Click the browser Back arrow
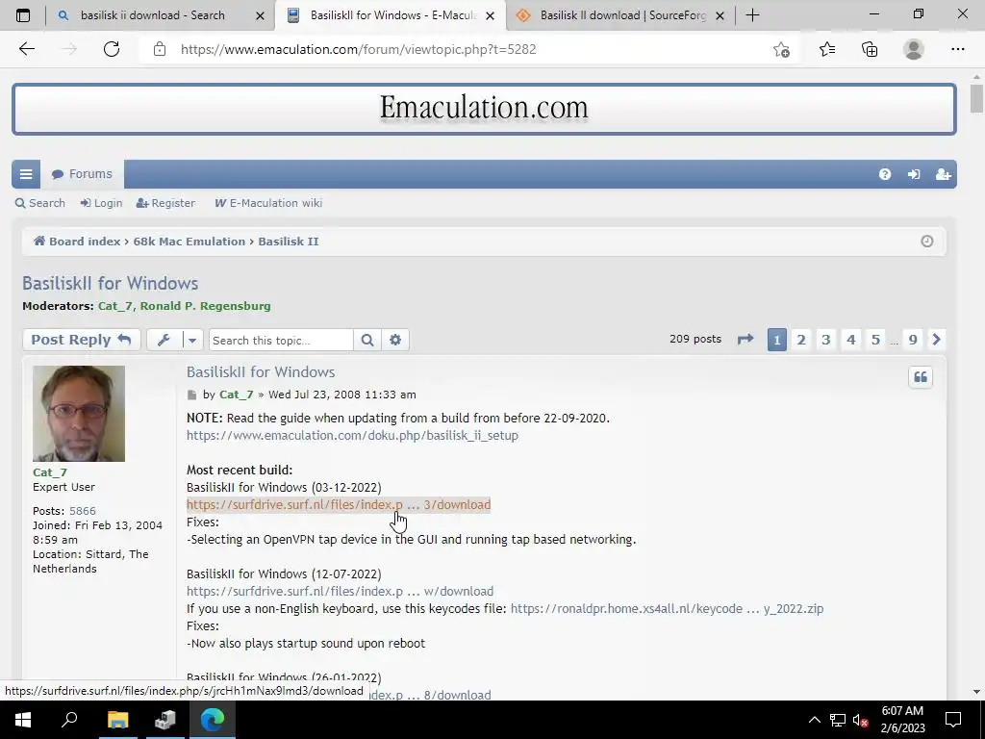The image size is (985, 739). pos(26,49)
